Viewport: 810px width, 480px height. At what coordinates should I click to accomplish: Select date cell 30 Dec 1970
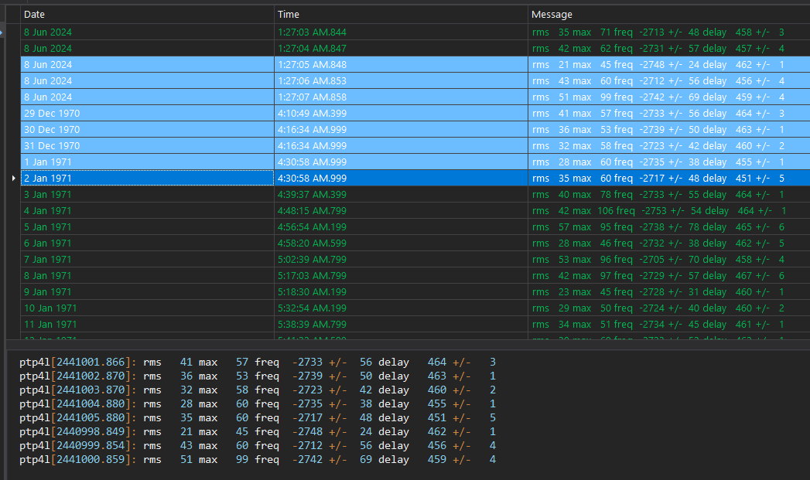(x=147, y=130)
